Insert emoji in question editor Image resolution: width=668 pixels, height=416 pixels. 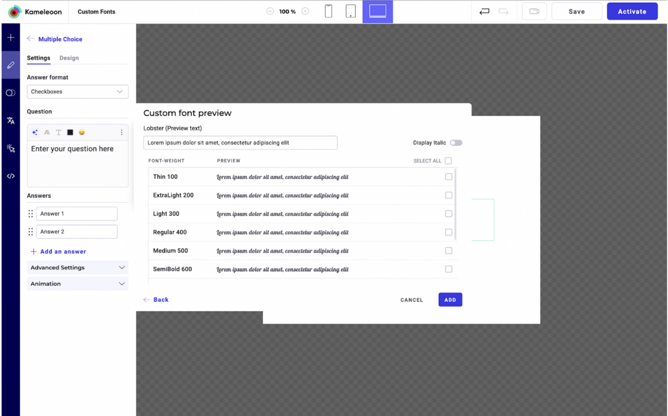(82, 133)
